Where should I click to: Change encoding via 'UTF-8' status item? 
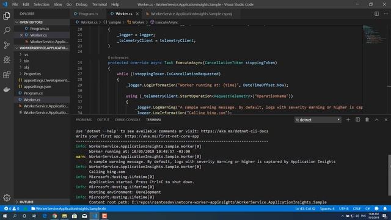343,208
